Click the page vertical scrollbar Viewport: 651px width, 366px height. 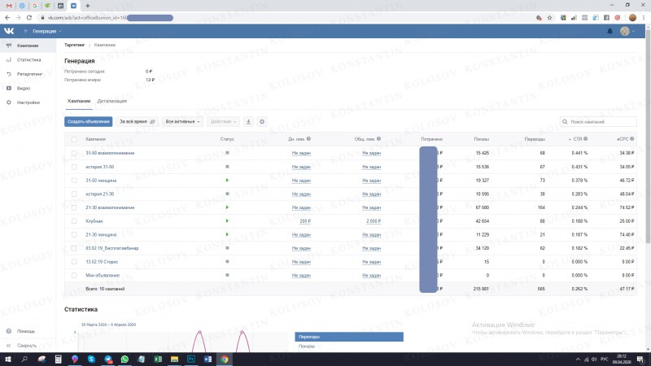pos(648,137)
